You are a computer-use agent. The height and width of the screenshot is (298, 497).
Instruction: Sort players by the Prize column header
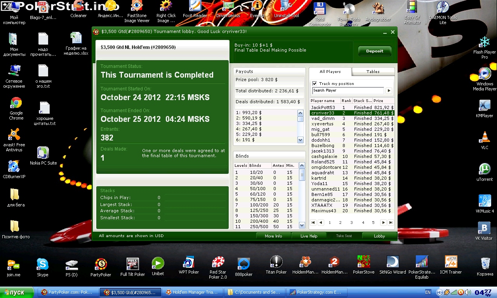pyautogui.click(x=383, y=101)
